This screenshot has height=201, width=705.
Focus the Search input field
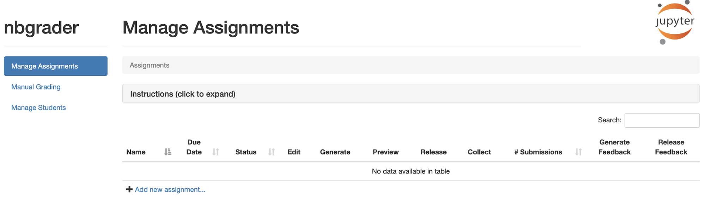[662, 120]
